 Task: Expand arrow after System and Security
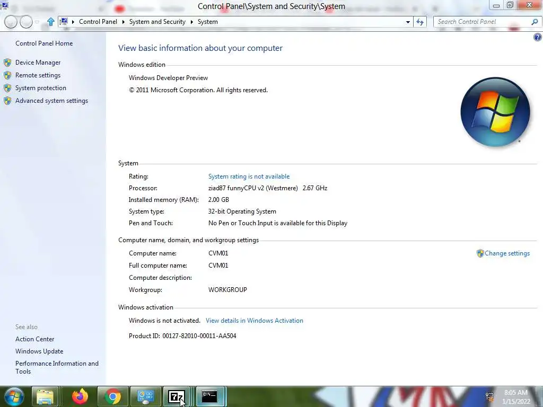point(191,22)
